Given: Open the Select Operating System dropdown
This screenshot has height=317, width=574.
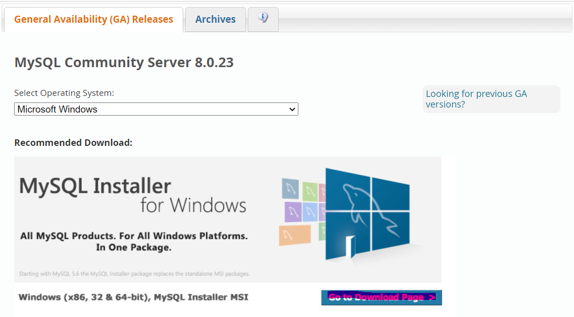Looking at the screenshot, I should pyautogui.click(x=156, y=109).
